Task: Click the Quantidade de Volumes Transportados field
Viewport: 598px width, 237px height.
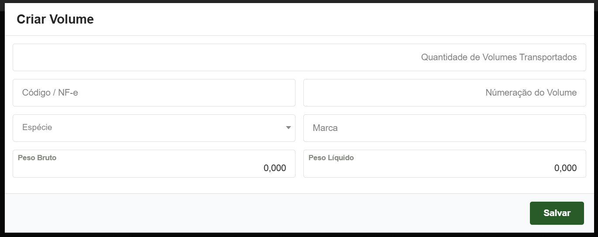Action: pos(299,57)
